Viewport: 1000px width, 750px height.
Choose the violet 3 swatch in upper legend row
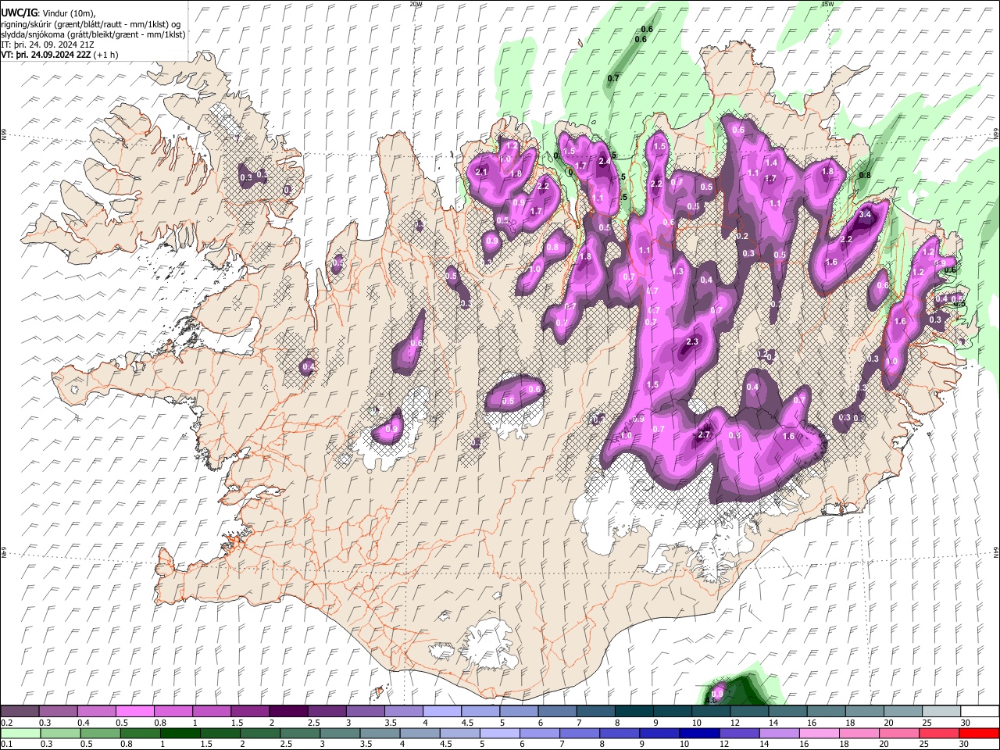point(365,712)
